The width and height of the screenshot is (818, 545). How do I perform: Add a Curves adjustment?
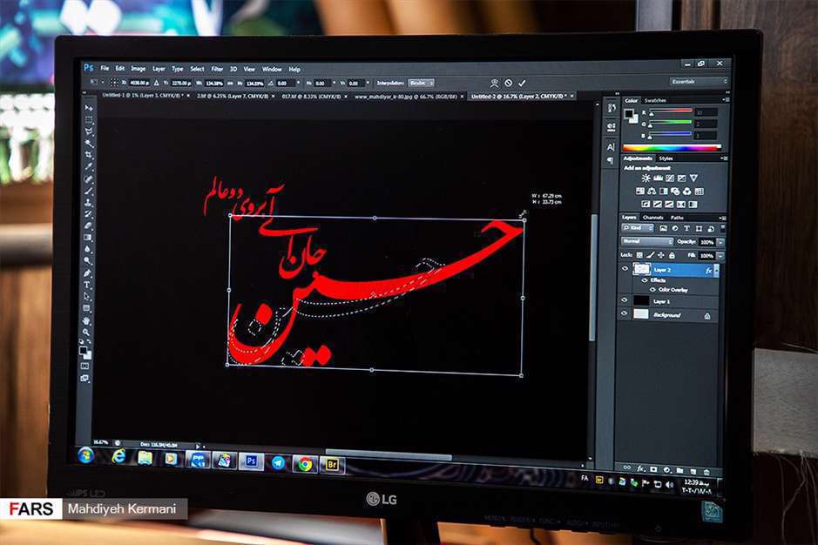[x=671, y=178]
